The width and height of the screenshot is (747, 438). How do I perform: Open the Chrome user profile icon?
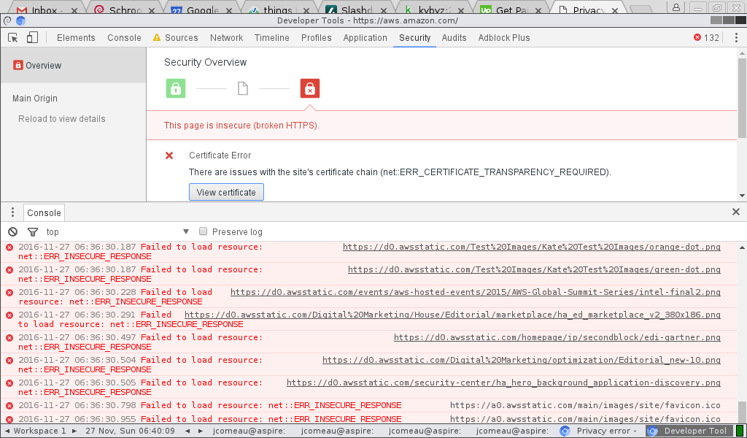pos(676,7)
